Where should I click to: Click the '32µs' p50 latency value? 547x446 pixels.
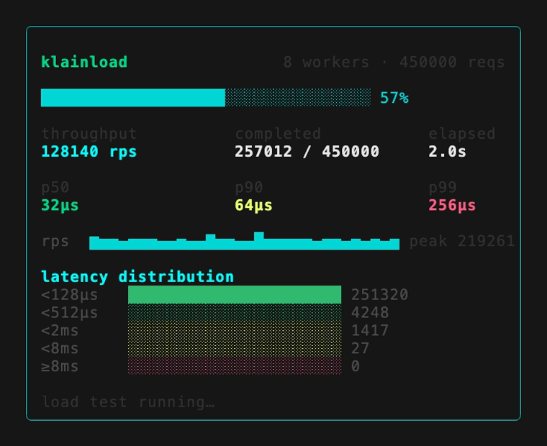coord(60,205)
